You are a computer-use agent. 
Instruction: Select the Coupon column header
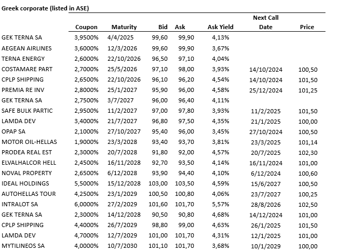point(86,27)
